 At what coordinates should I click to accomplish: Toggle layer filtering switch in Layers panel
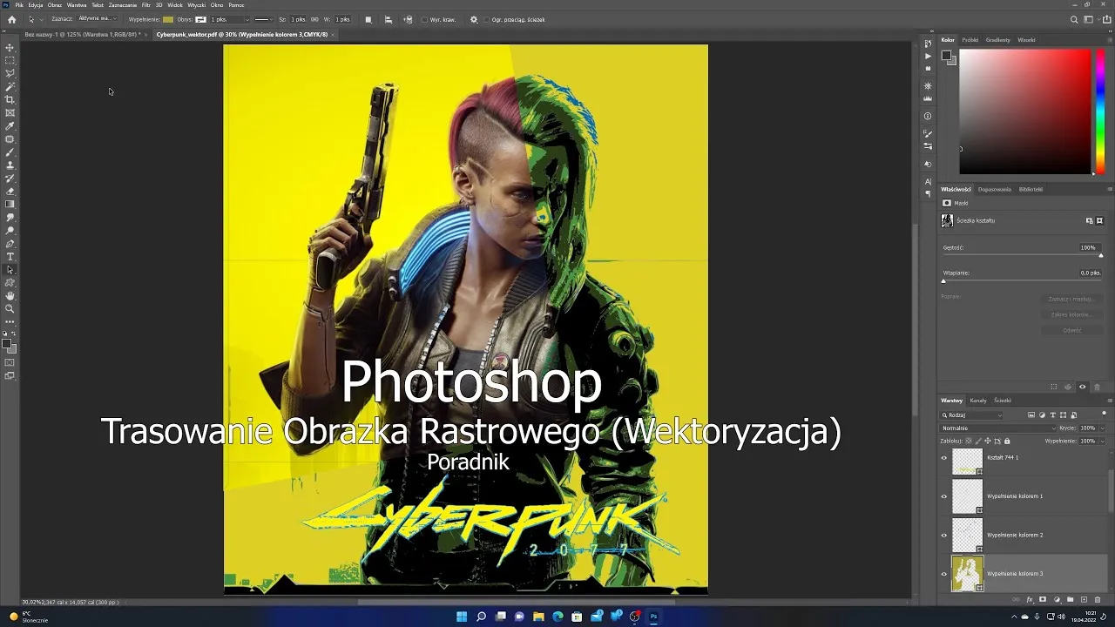click(x=1104, y=414)
